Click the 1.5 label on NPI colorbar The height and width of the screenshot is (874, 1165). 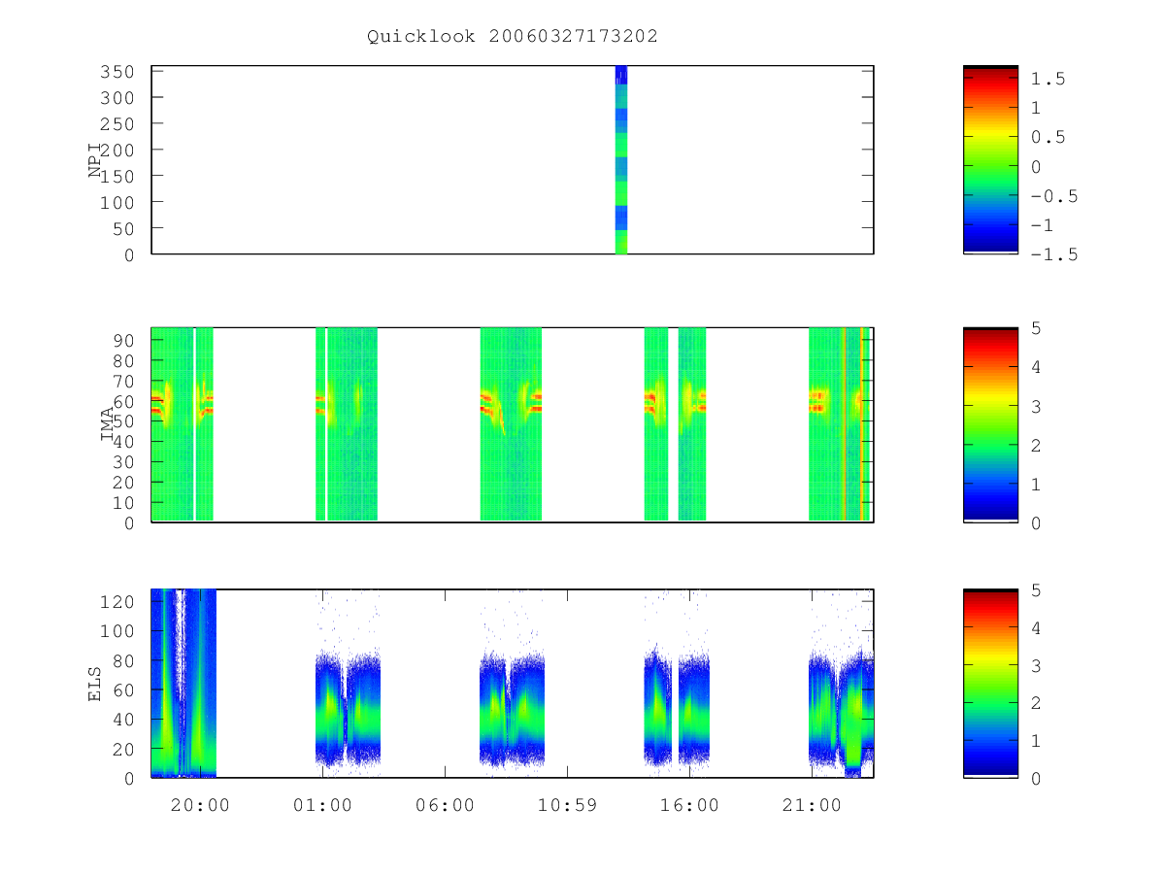pos(1048,79)
